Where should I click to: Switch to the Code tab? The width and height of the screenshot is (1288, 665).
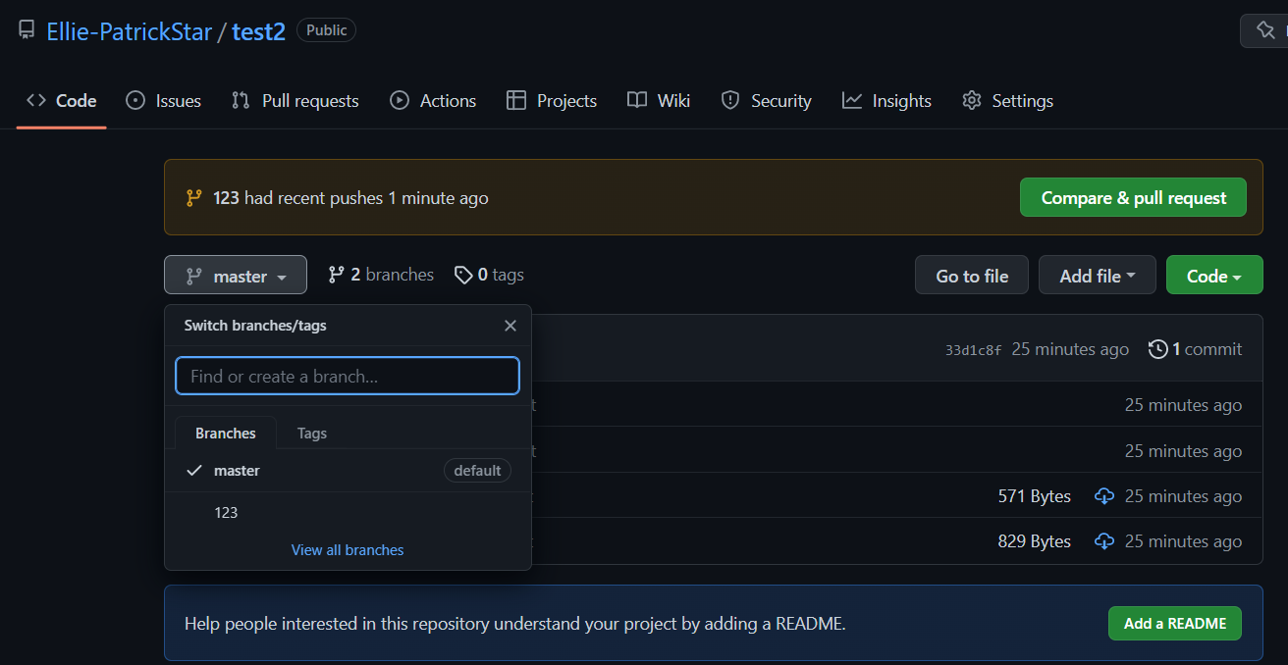[x=62, y=100]
